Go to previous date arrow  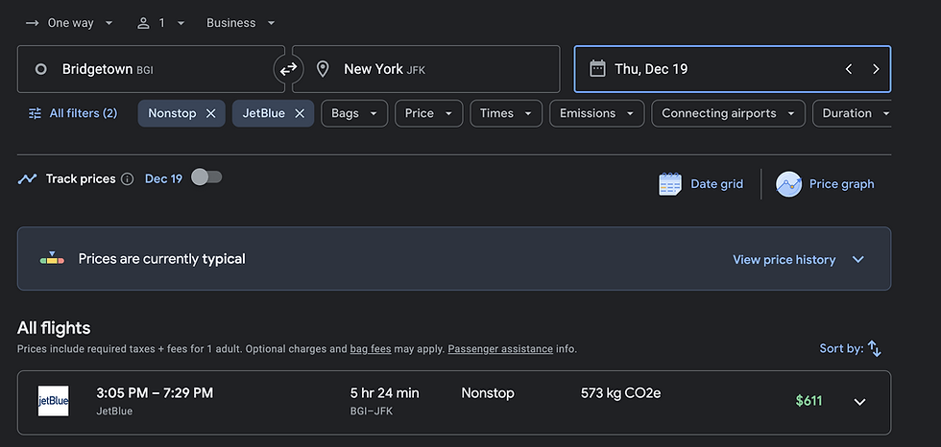[849, 69]
